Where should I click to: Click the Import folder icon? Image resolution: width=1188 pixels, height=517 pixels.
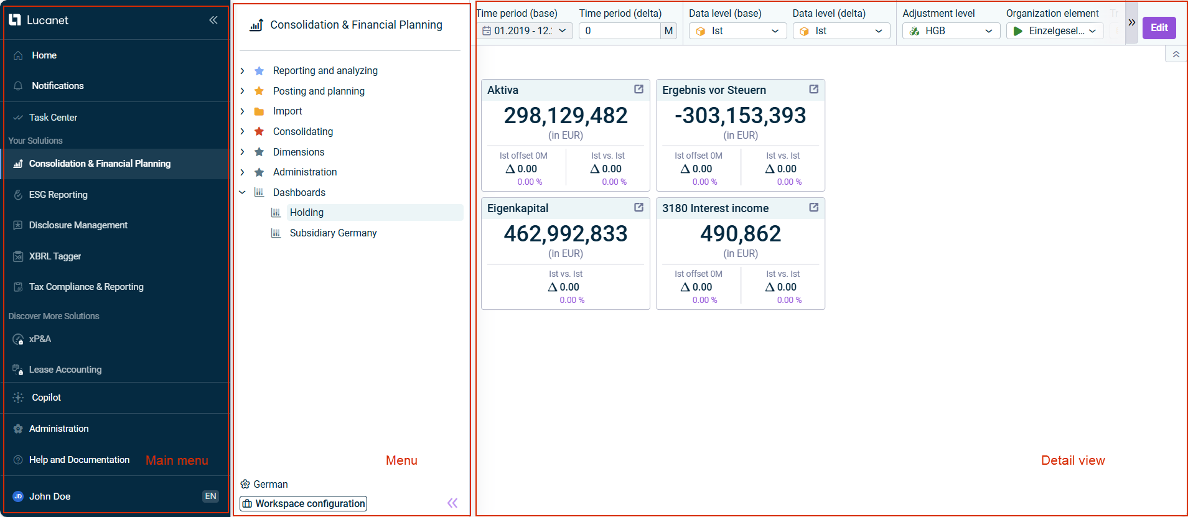click(260, 111)
